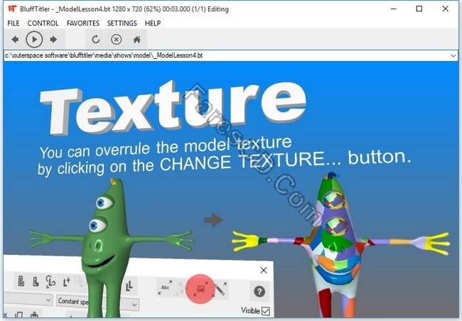Maximize the BluffTitler window
462x321 pixels.
(419, 9)
